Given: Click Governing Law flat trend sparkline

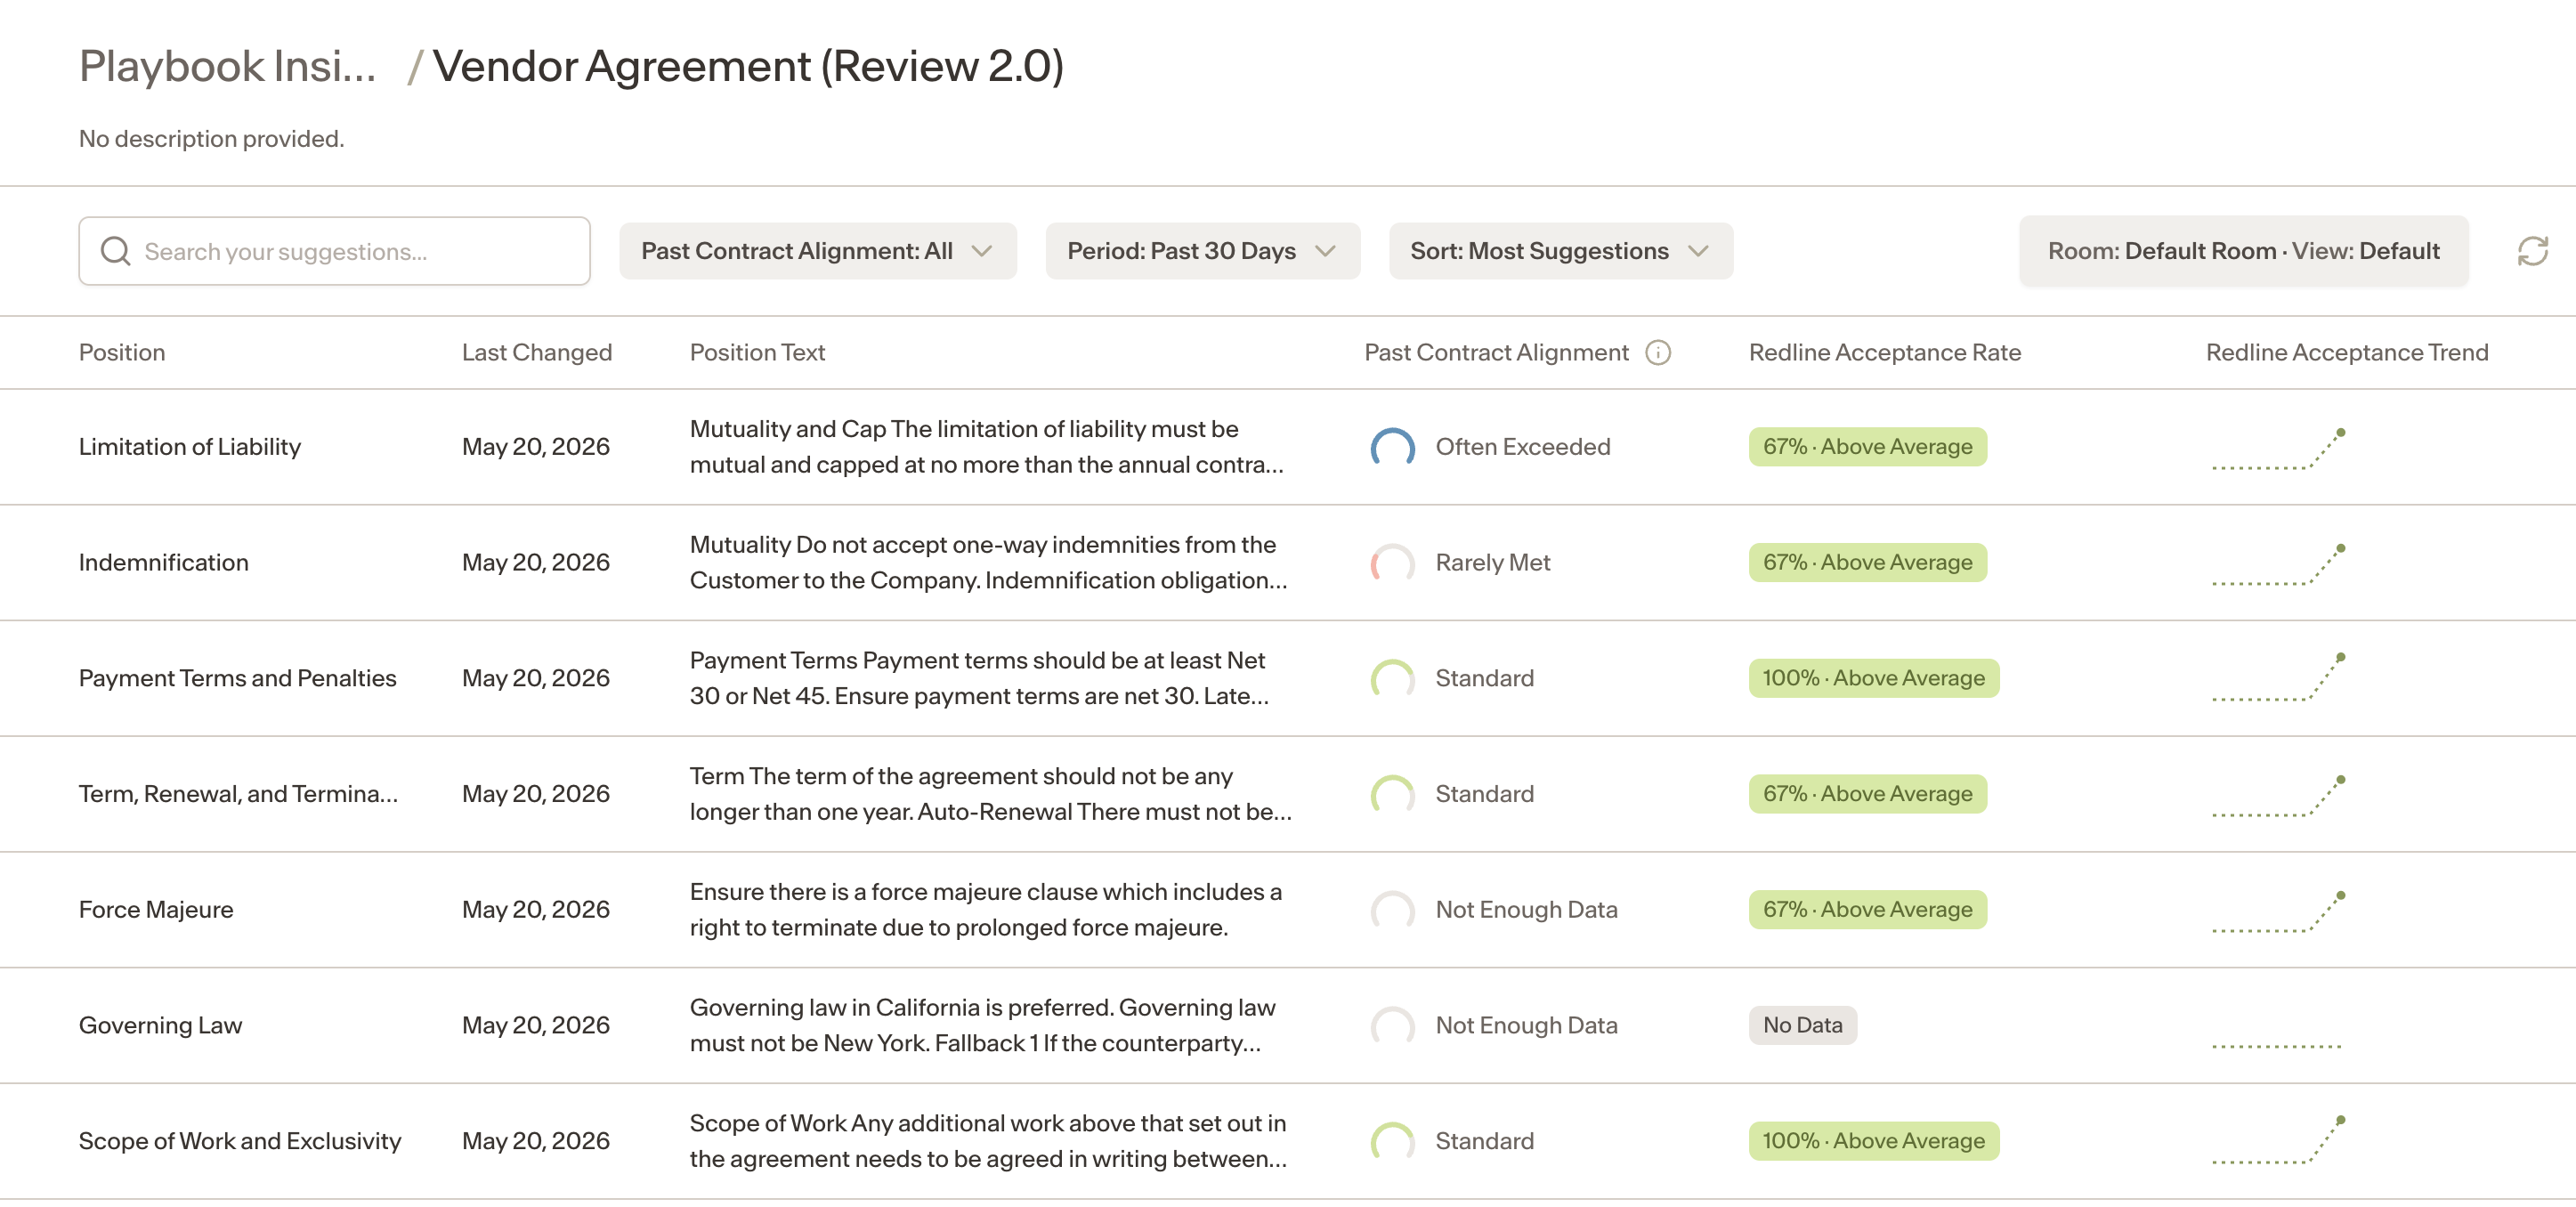Looking at the screenshot, I should (x=2276, y=1046).
